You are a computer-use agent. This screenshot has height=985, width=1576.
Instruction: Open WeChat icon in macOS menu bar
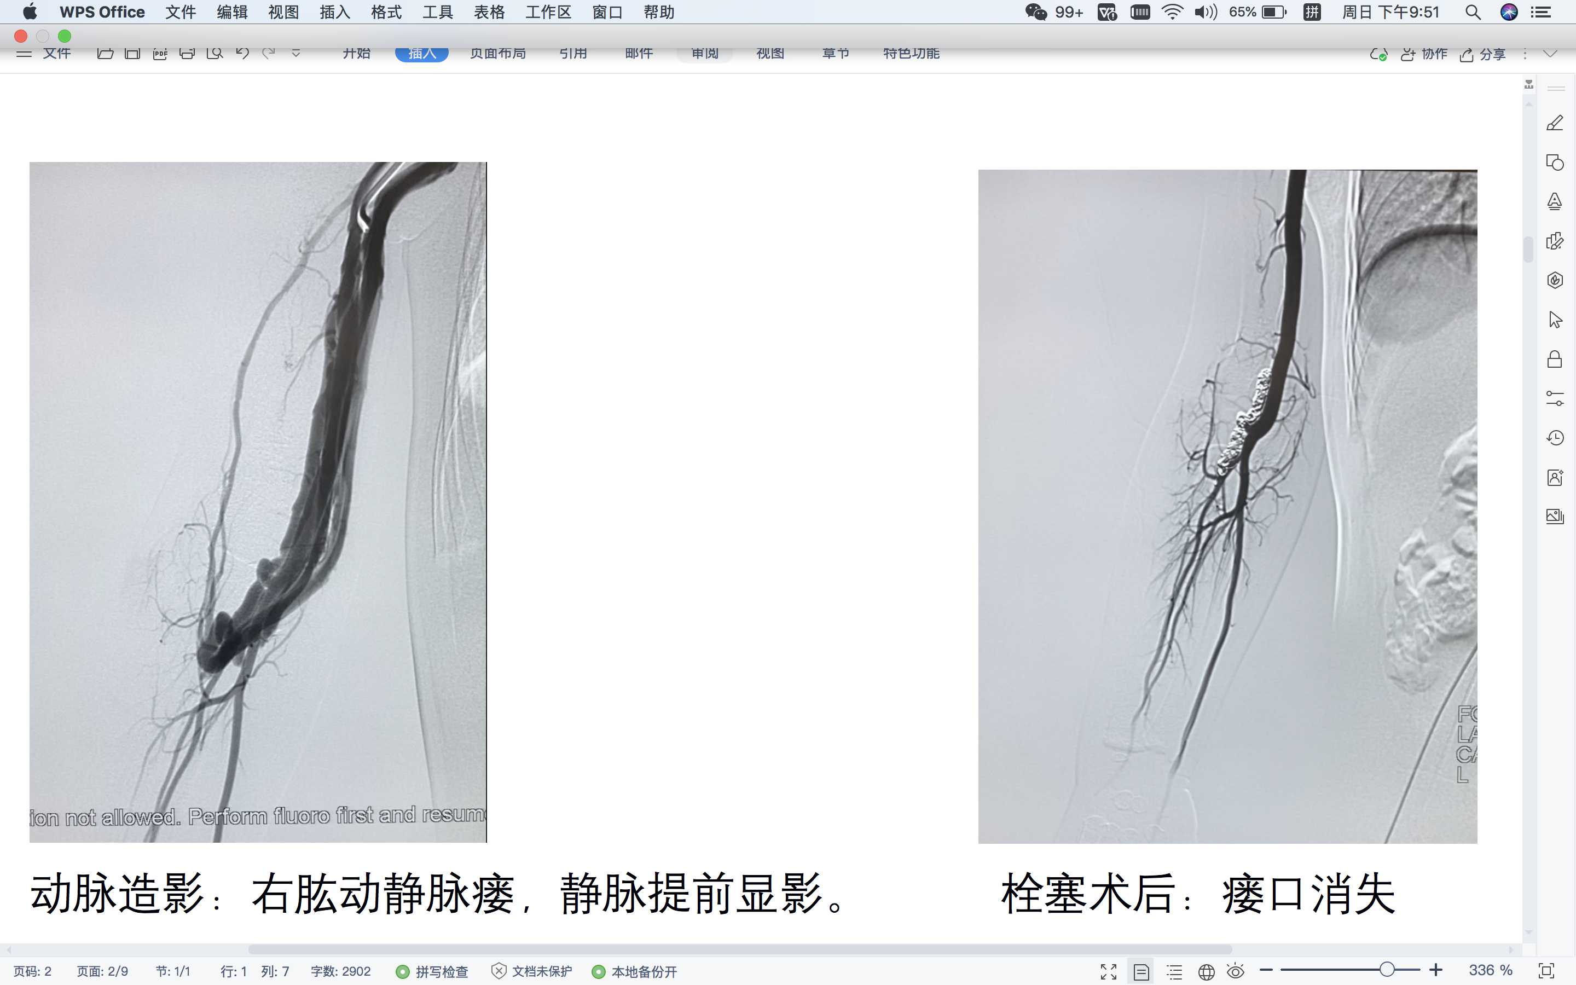[1035, 11]
